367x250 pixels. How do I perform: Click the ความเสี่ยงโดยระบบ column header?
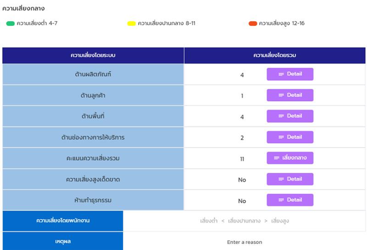coord(93,55)
